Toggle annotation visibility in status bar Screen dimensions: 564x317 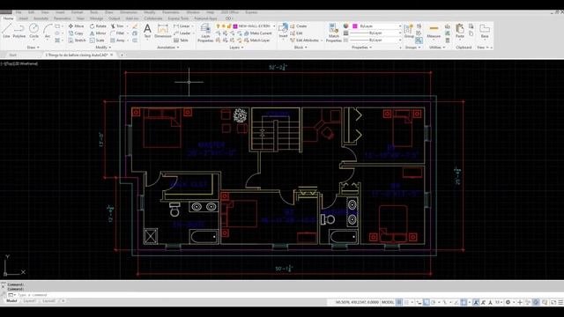pos(476,302)
